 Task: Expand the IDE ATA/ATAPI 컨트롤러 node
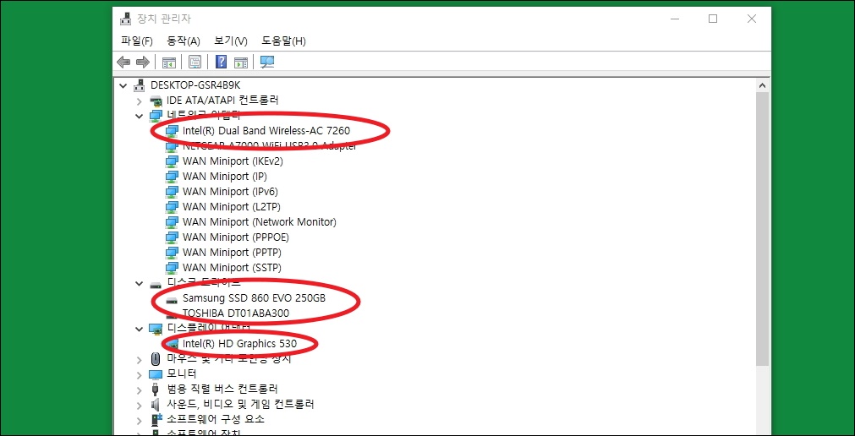140,101
